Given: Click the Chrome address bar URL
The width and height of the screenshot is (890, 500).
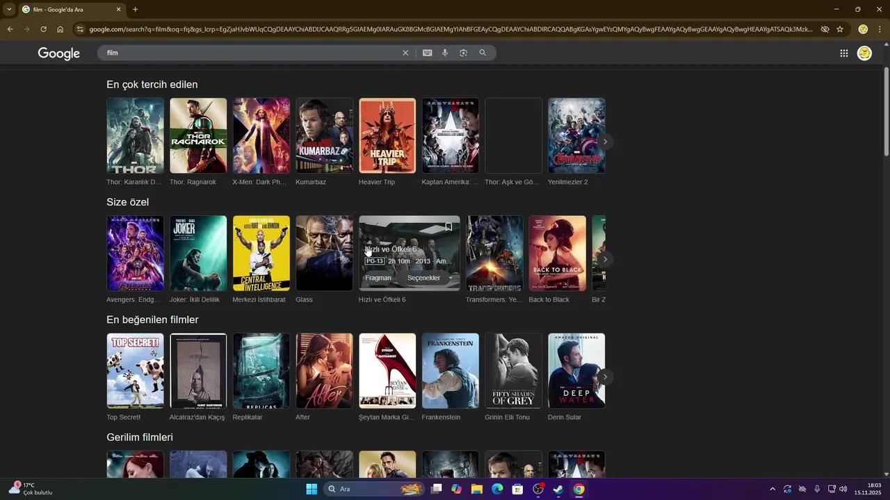Looking at the screenshot, I should coord(451,29).
